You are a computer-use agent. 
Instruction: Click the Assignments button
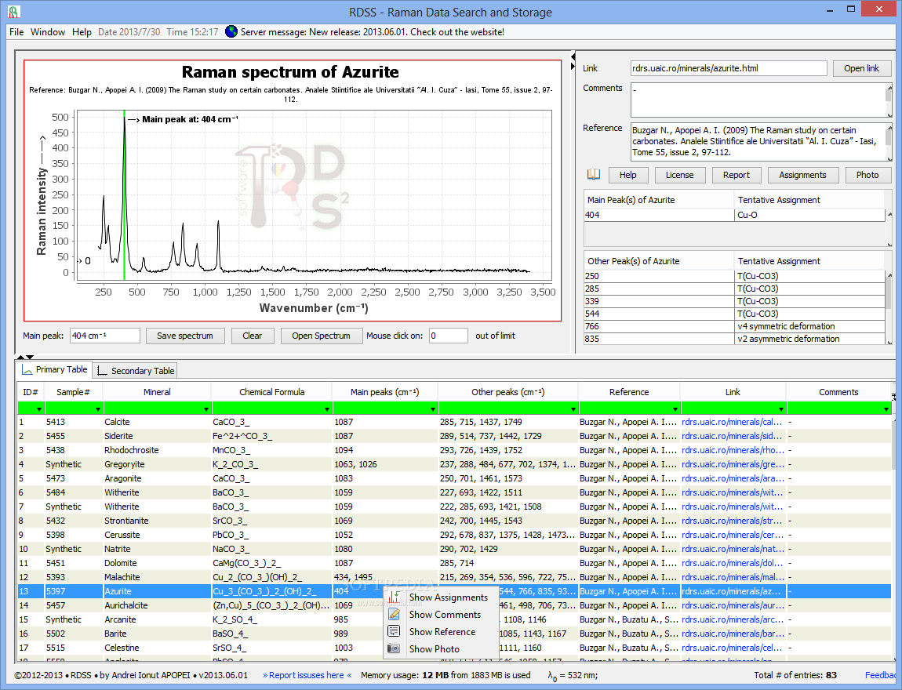[802, 175]
